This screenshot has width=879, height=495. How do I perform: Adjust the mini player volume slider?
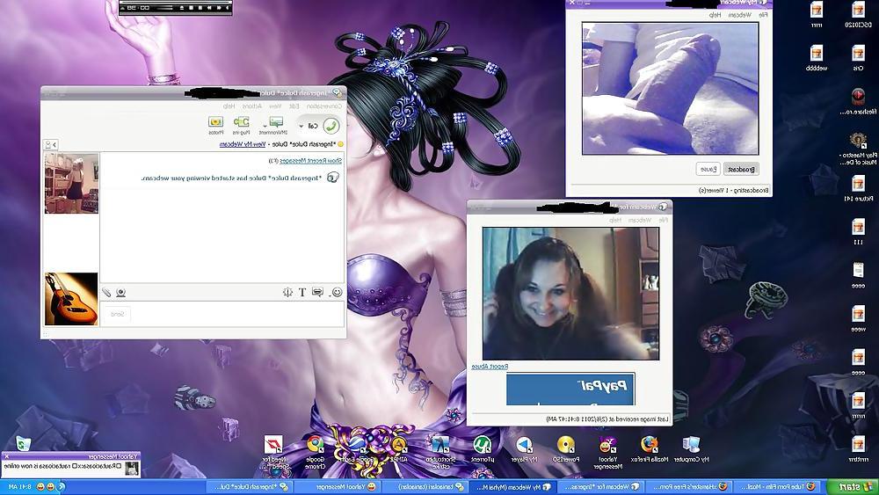[x=164, y=8]
